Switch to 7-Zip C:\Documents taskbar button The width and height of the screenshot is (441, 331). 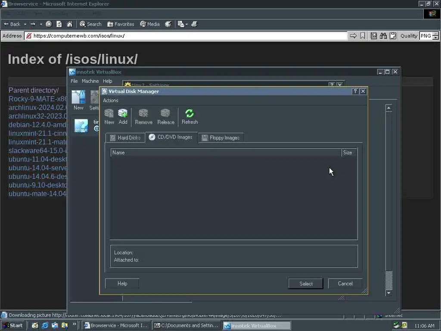point(186,325)
